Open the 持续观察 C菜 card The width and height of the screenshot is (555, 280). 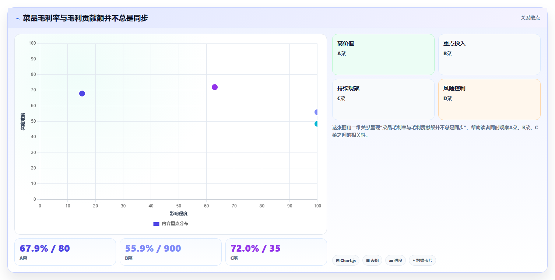pyautogui.click(x=383, y=99)
